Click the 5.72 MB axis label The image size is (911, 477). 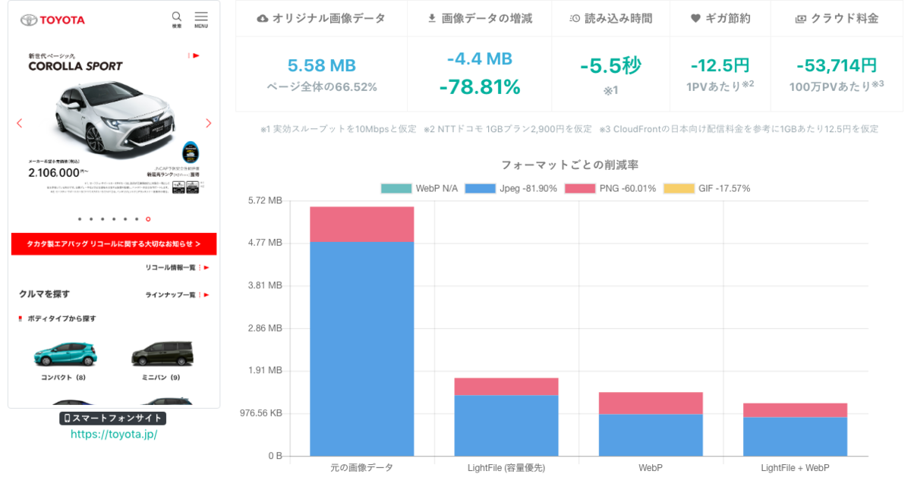pyautogui.click(x=265, y=201)
